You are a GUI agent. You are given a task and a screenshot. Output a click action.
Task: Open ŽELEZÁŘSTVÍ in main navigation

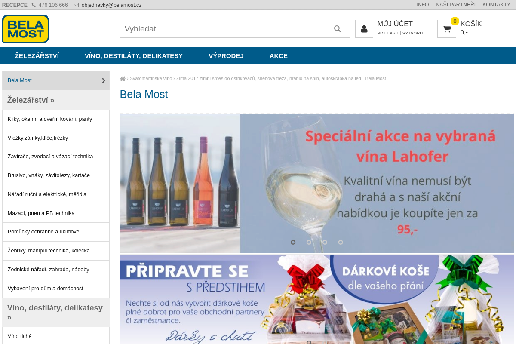[37, 56]
